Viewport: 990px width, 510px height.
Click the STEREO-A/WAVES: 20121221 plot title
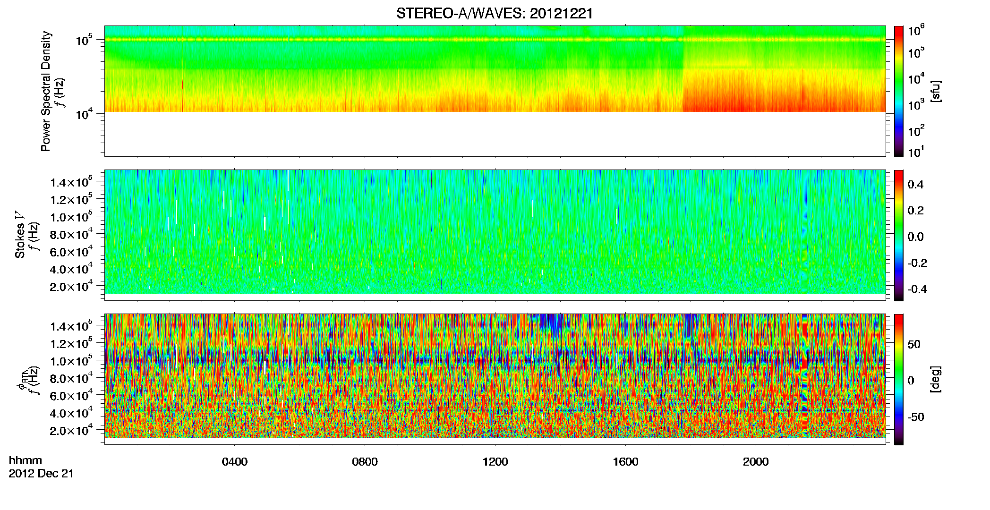[495, 14]
